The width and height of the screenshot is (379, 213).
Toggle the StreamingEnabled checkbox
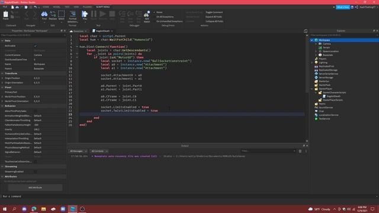(x=36, y=172)
